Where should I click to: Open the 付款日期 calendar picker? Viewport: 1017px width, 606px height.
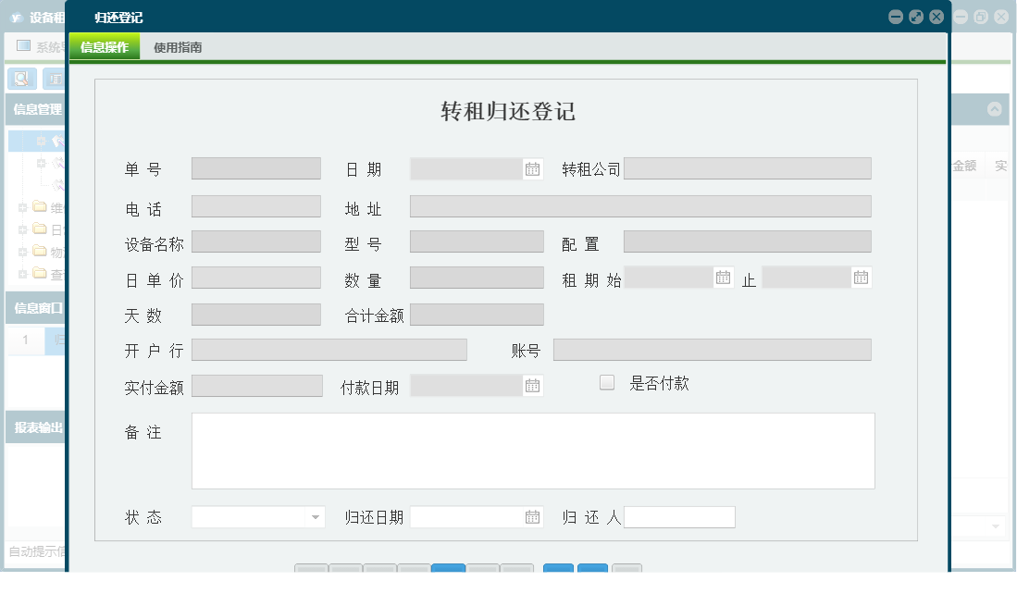click(532, 385)
